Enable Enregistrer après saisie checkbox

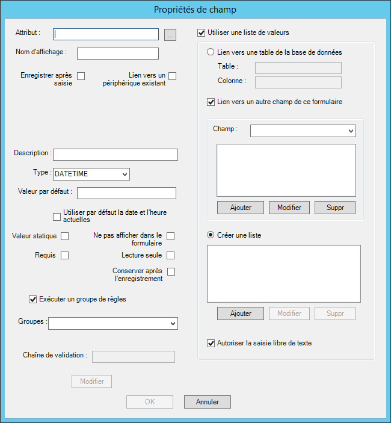[x=81, y=76]
